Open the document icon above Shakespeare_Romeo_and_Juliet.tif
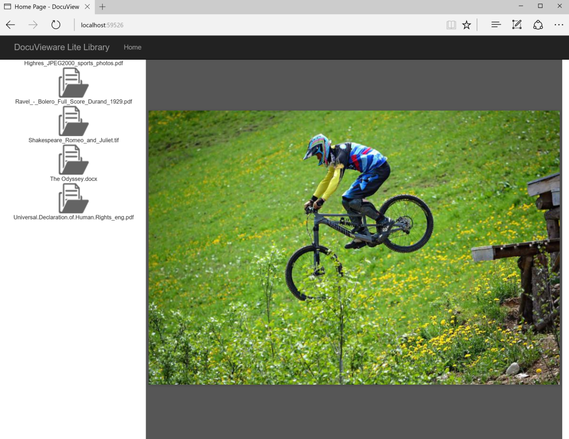Viewport: 569px width, 439px height. tap(74, 121)
